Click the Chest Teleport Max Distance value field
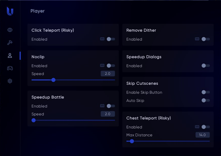The width and height of the screenshot is (221, 156). coord(202,135)
